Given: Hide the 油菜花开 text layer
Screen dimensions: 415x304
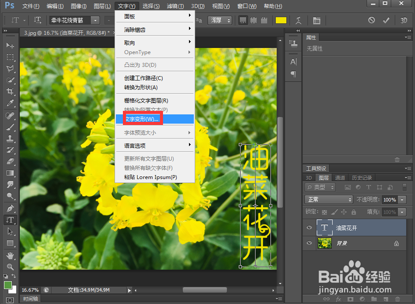Looking at the screenshot, I should (x=309, y=227).
